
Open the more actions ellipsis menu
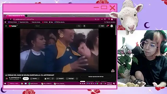point(77,79)
